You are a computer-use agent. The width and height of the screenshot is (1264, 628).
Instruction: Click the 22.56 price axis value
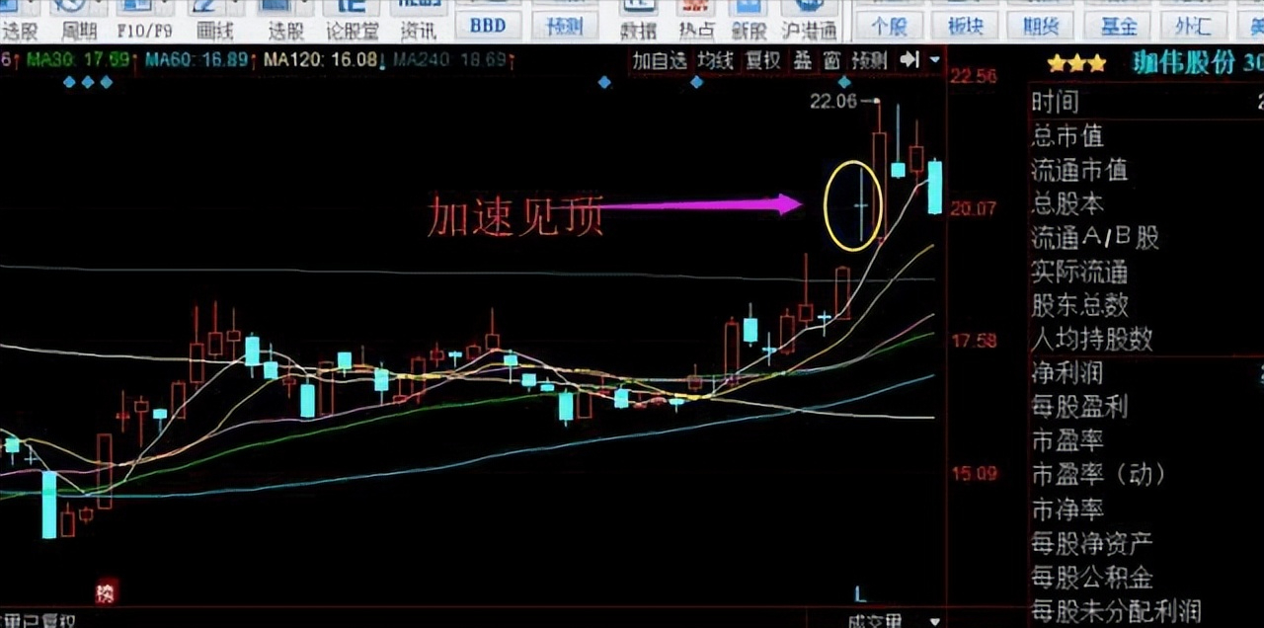(x=975, y=76)
